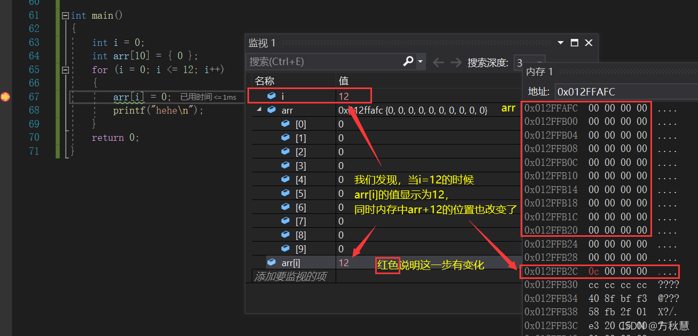This screenshot has width=698, height=336.
Task: Click the 地址 address field 0x012FFAFC
Action: click(626, 92)
